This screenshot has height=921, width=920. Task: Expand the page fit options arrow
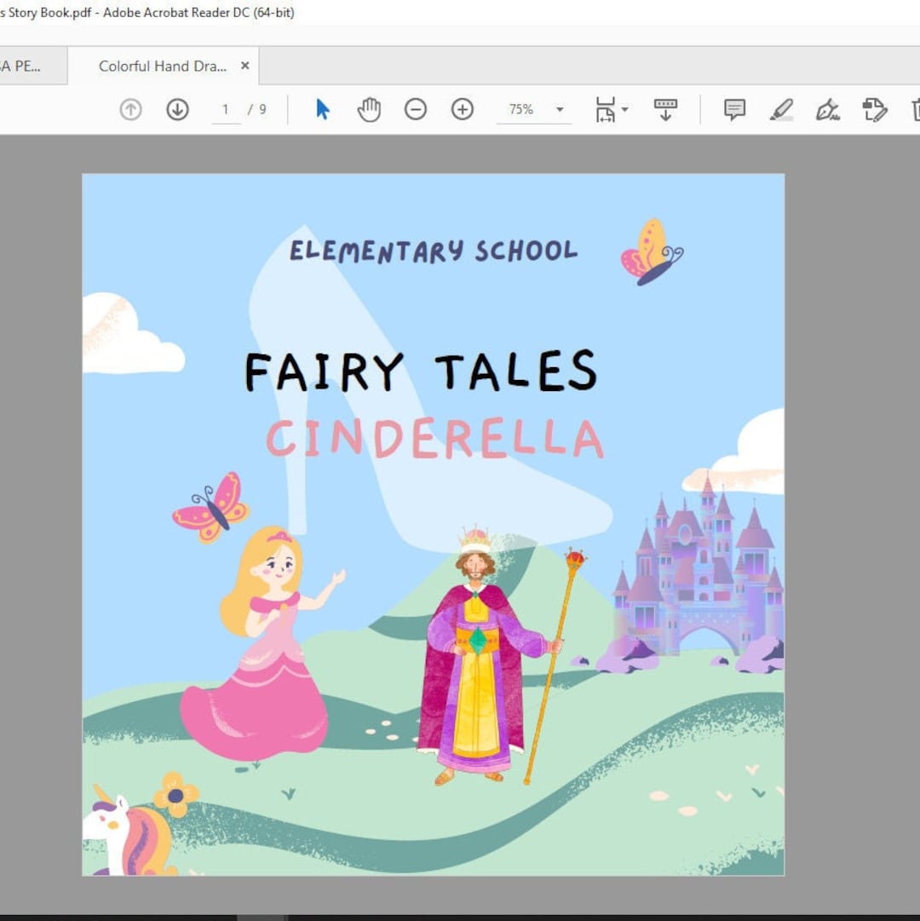click(x=624, y=109)
